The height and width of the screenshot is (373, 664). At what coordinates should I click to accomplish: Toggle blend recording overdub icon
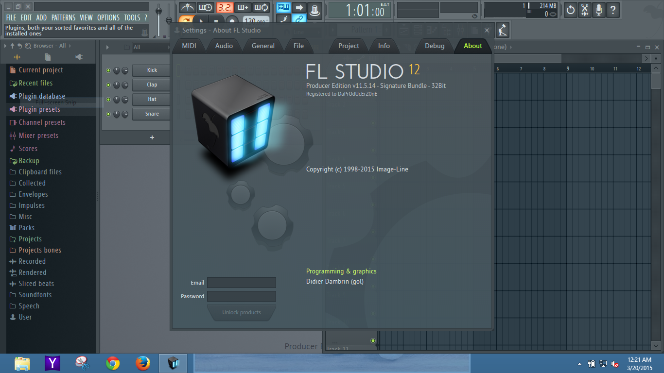click(x=243, y=8)
